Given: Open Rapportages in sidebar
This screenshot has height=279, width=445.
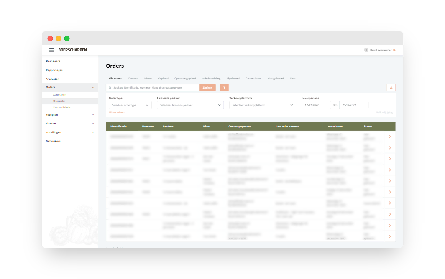Looking at the screenshot, I should click(x=54, y=70).
